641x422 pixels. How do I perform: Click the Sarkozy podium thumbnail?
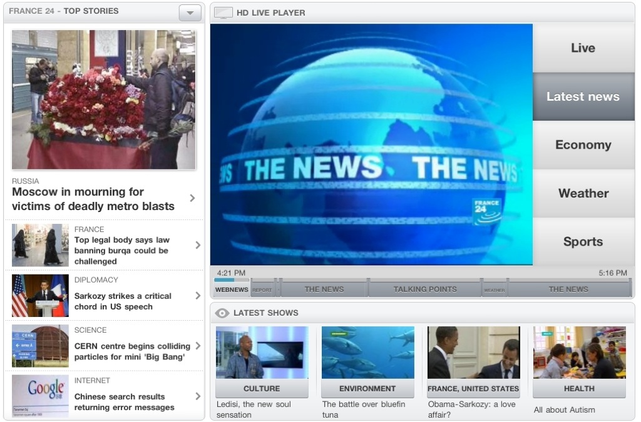40,296
